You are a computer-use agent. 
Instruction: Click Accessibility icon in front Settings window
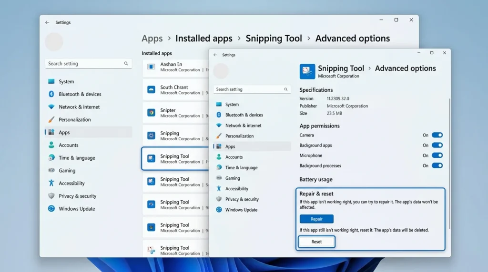click(219, 188)
